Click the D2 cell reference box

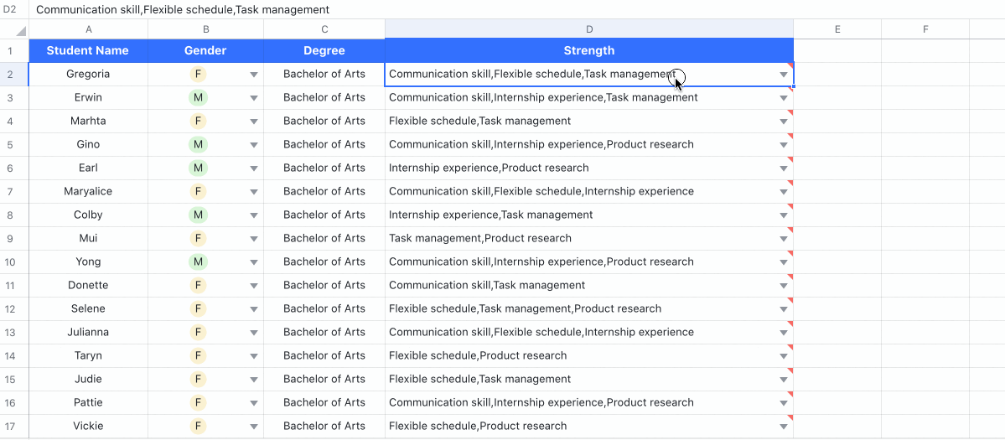pos(11,9)
